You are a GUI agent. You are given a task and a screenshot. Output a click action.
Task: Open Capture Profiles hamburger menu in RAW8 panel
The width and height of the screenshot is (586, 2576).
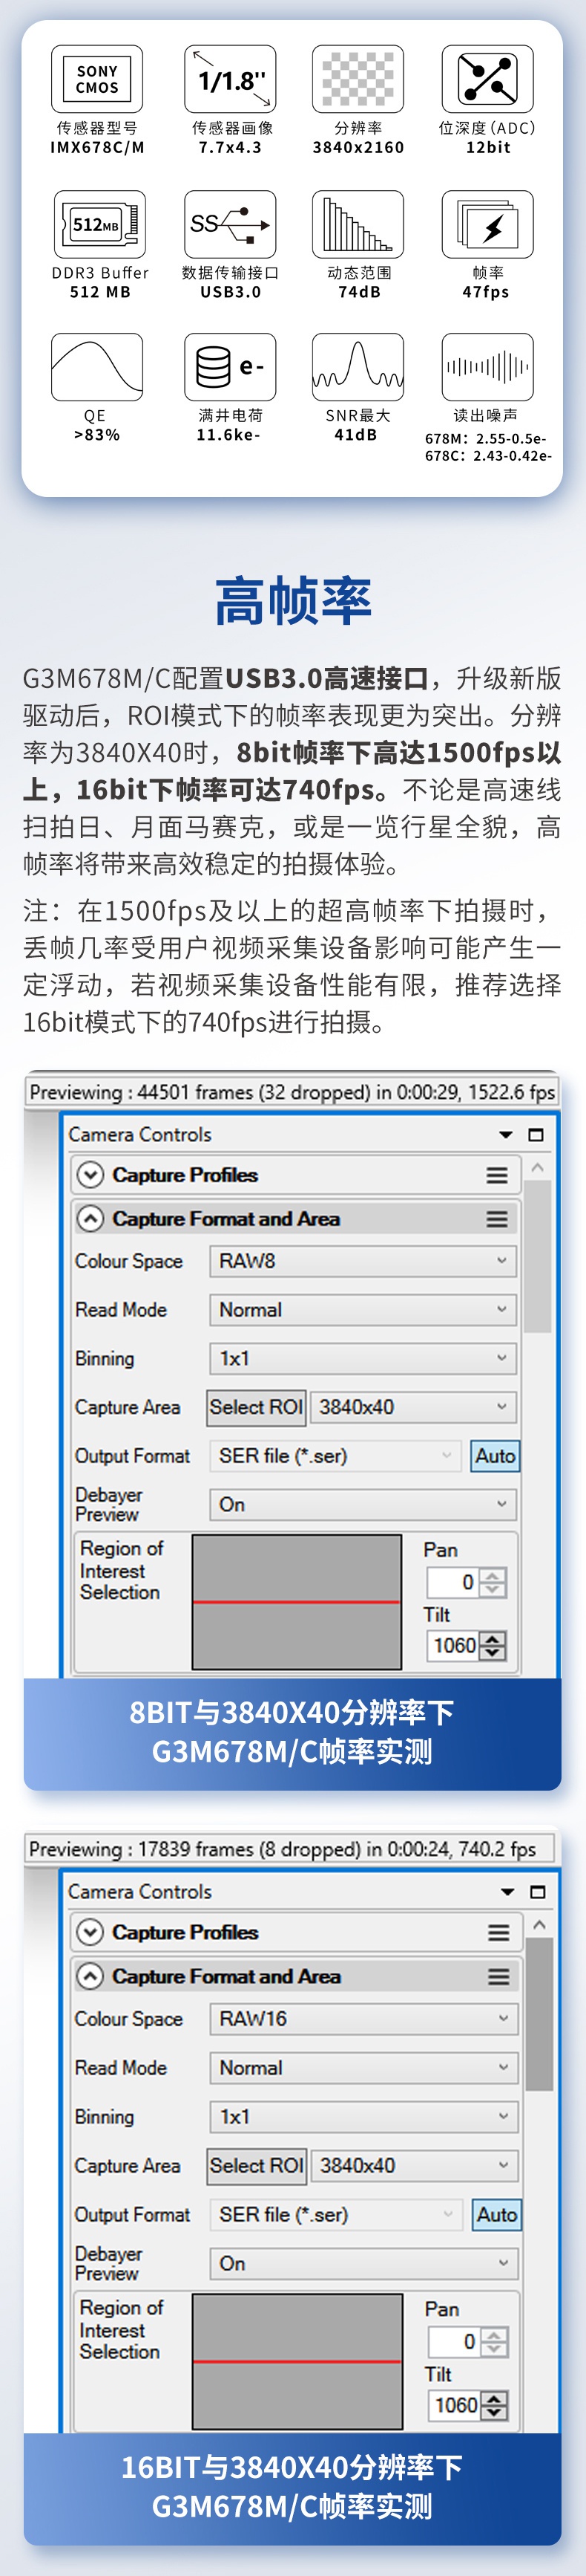[x=496, y=1175]
